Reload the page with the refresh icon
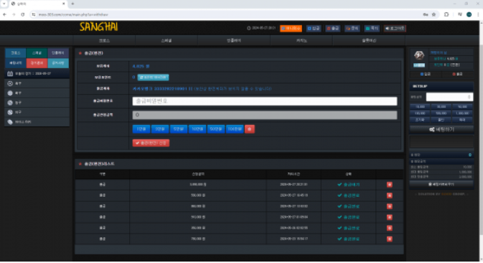Screen dimensions: 483x263 tap(22, 14)
